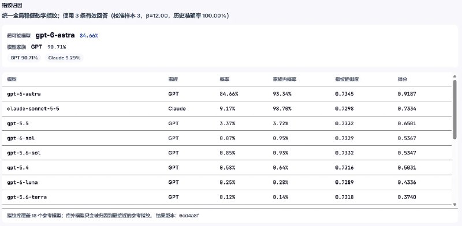
Task: Click the 最可能模型 label
Action: tap(19, 36)
